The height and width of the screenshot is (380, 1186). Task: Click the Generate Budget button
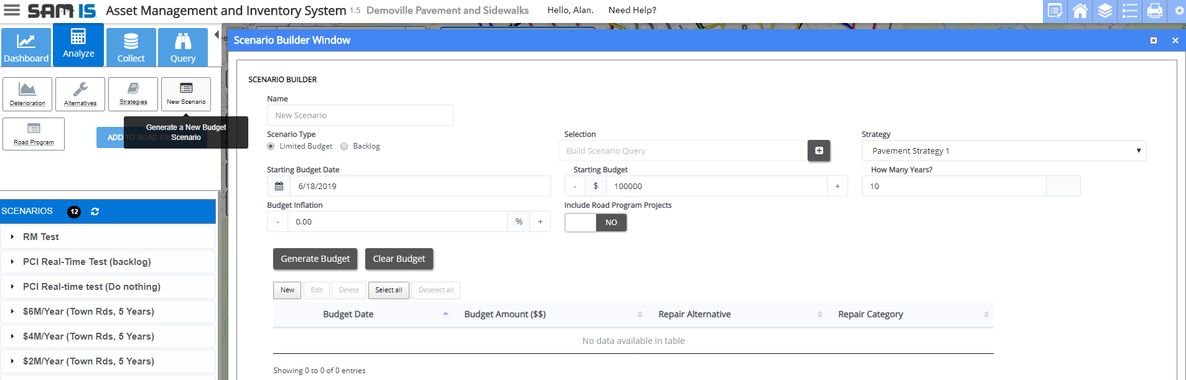point(315,259)
